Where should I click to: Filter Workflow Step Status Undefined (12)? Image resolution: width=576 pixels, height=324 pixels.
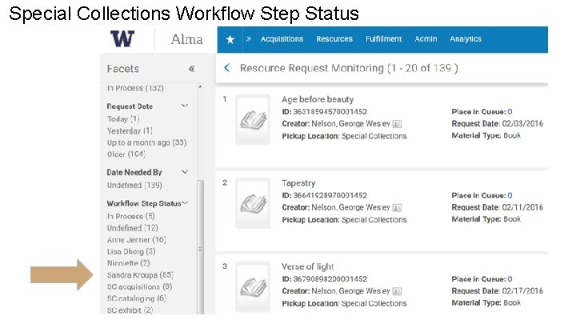click(132, 228)
